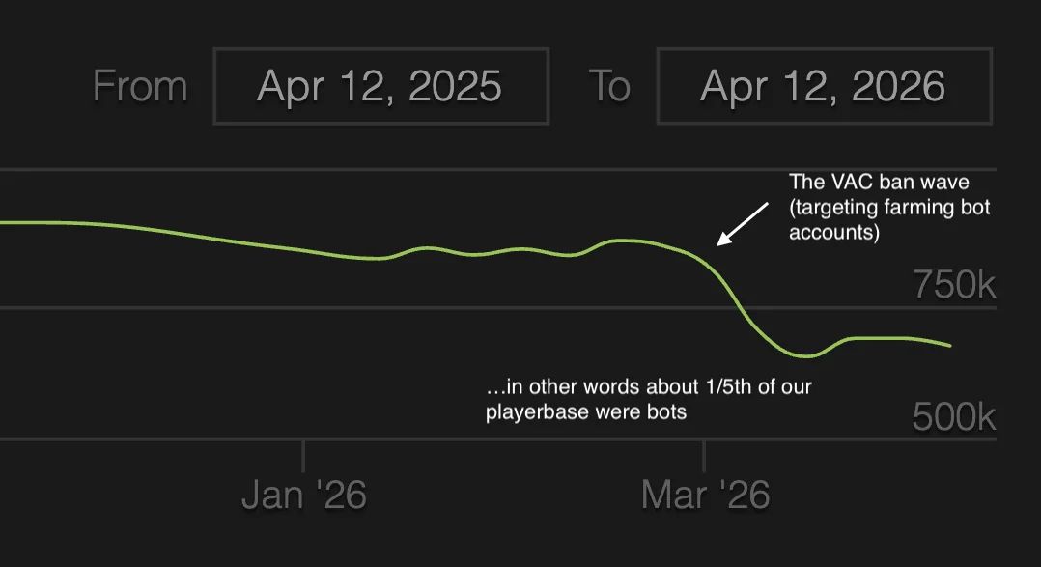Select the Mar '26 x-axis label
This screenshot has width=1041, height=567.
(x=705, y=496)
